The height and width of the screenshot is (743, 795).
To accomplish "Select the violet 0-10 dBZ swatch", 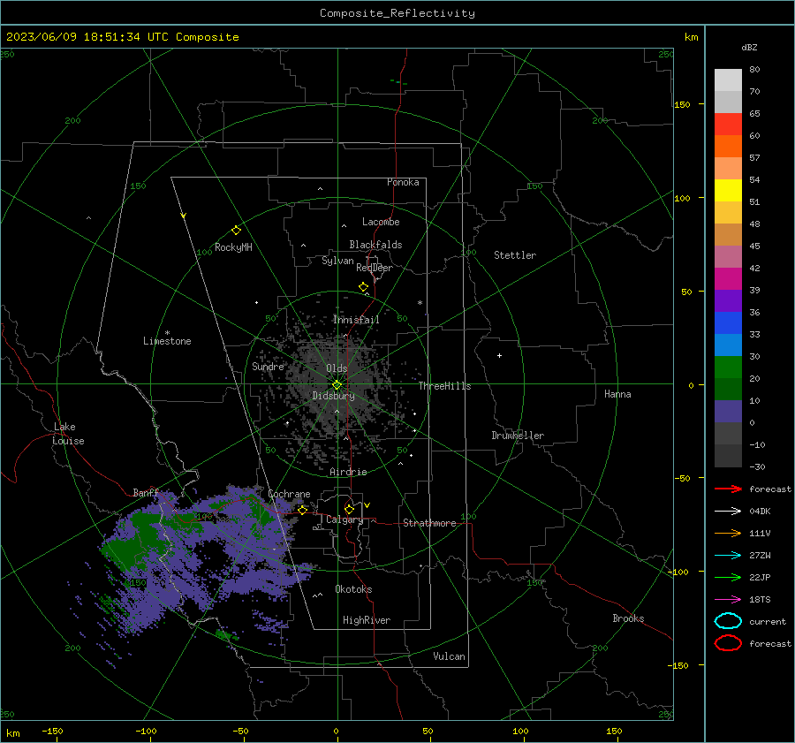I will [728, 411].
